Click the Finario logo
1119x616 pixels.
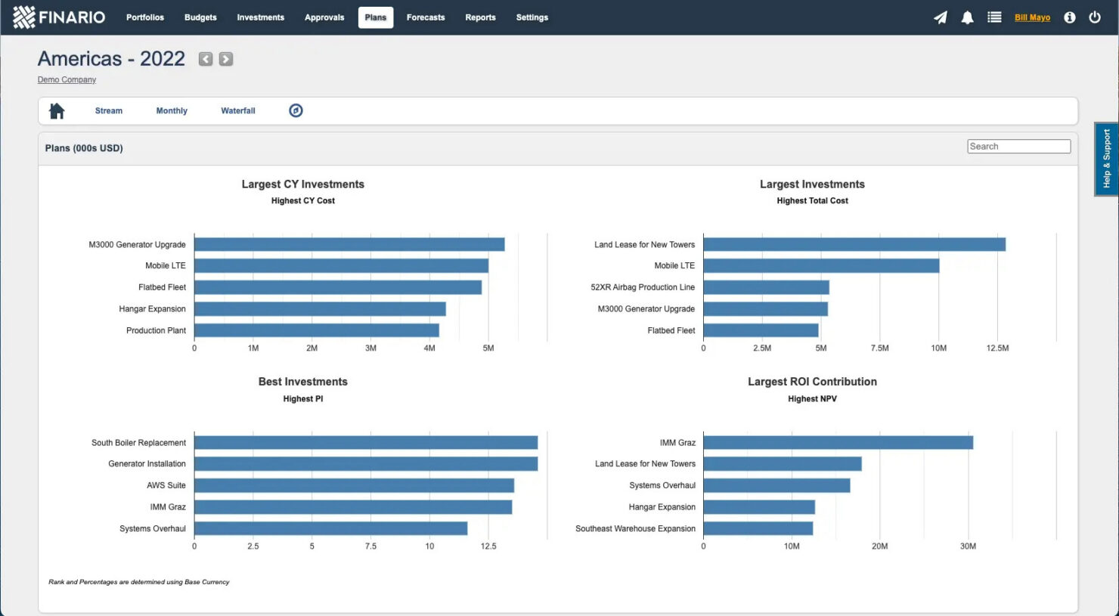59,17
